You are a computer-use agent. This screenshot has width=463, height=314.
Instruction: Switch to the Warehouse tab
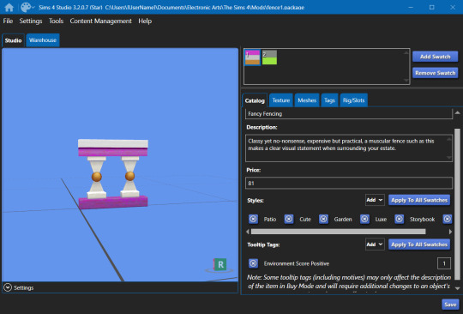(x=43, y=40)
